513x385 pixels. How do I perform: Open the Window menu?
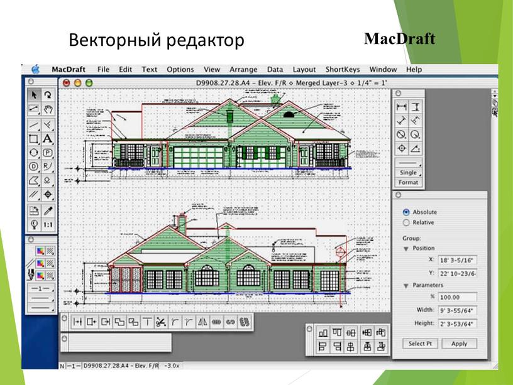383,70
